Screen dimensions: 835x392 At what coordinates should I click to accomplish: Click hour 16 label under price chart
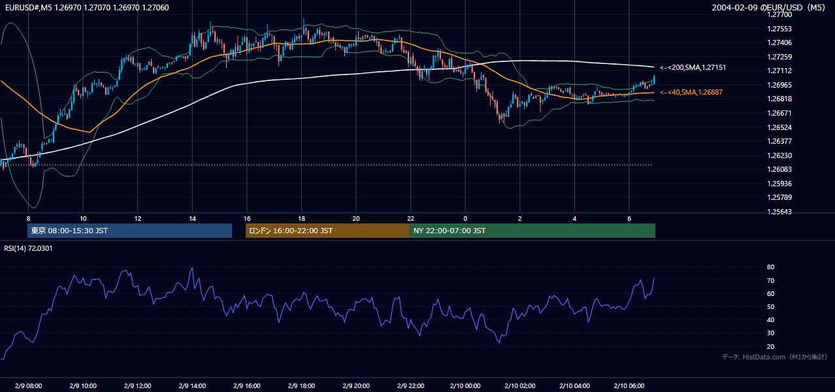tap(246, 218)
